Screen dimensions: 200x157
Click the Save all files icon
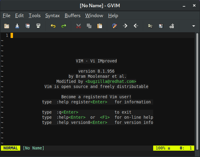28,26
